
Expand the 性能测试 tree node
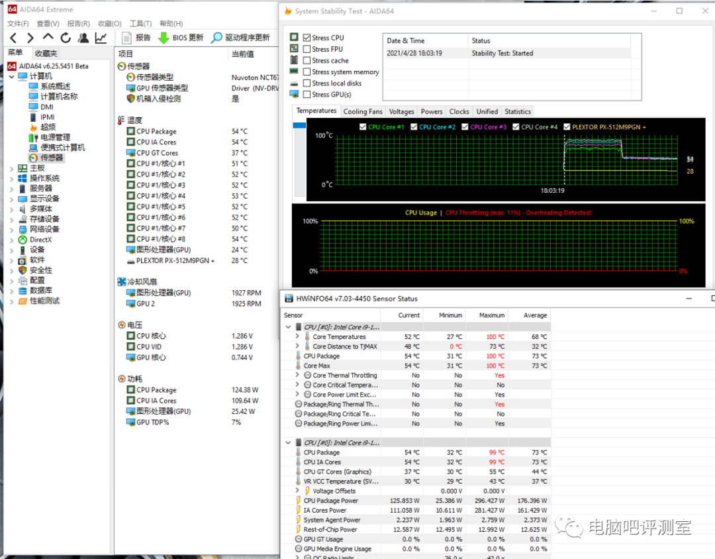coord(11,301)
